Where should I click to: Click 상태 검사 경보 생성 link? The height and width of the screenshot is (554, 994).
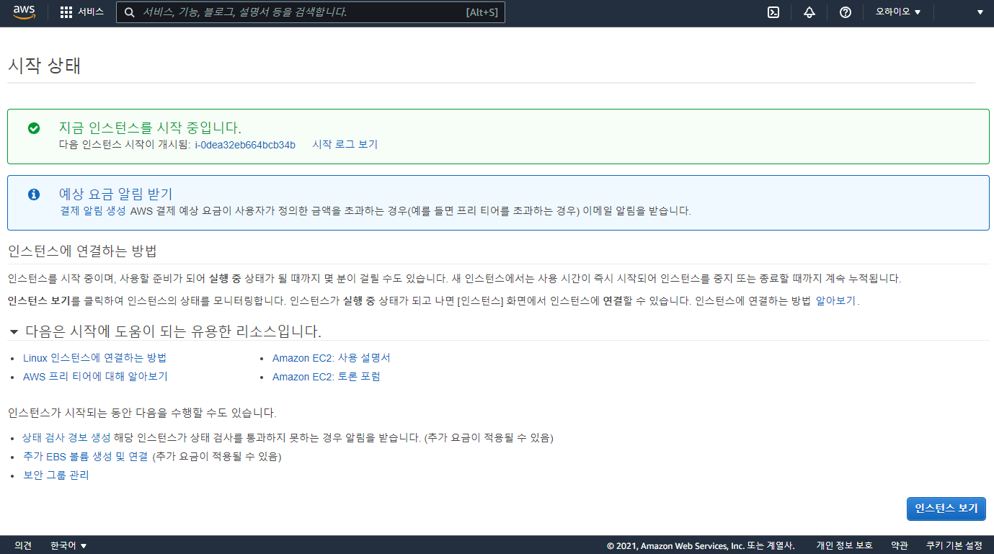point(66,438)
